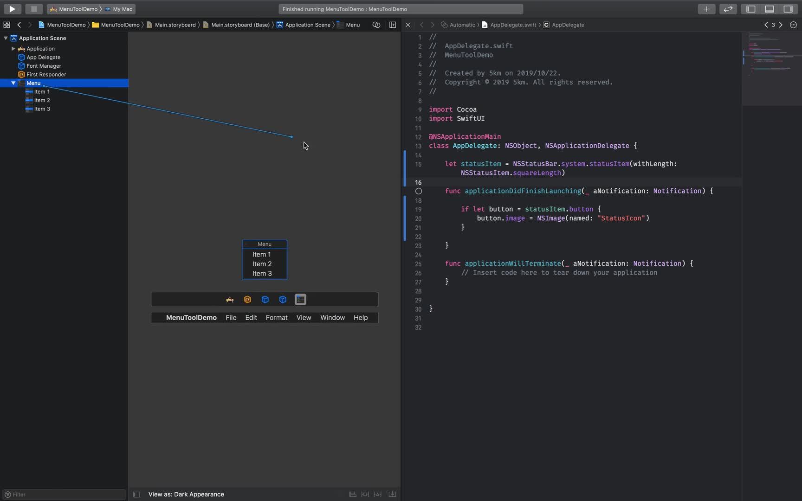Viewport: 802px width, 501px height.
Task: Click AppDelegate class in assistant jump bar
Action: click(x=564, y=25)
